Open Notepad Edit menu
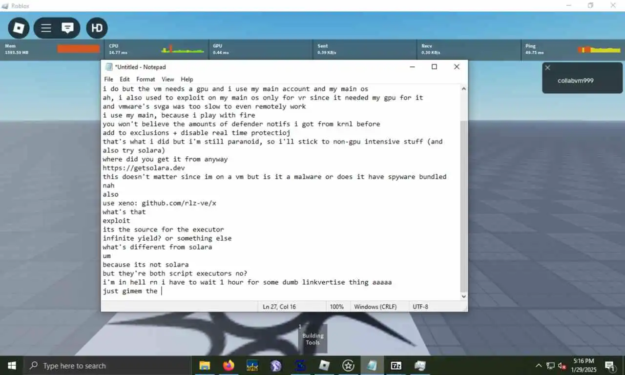625x375 pixels. point(125,79)
